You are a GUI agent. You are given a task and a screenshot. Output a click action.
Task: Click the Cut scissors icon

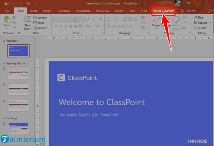pos(14,17)
